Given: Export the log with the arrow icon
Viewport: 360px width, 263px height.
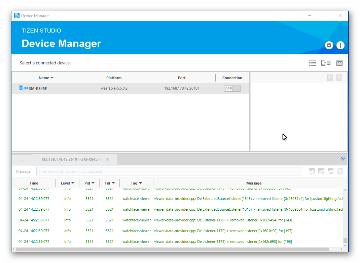Looking at the screenshot, I should point(331,171).
